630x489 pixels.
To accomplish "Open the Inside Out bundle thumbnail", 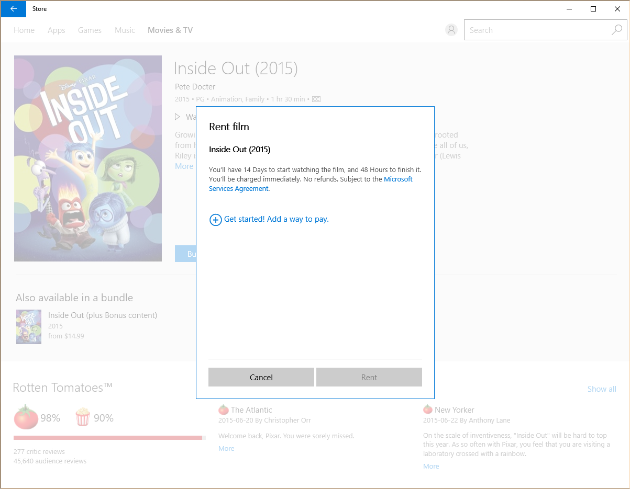I will [x=29, y=326].
